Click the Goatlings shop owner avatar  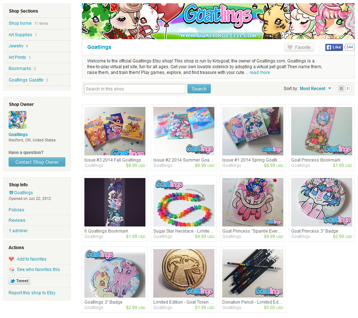[x=18, y=120]
